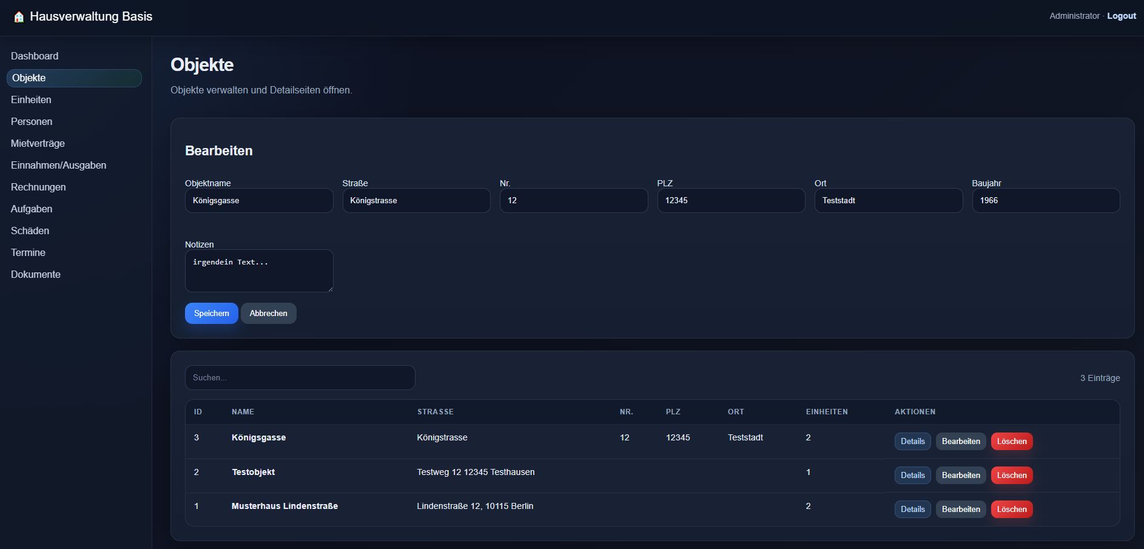Select the Königsgasse name in table

click(x=258, y=437)
